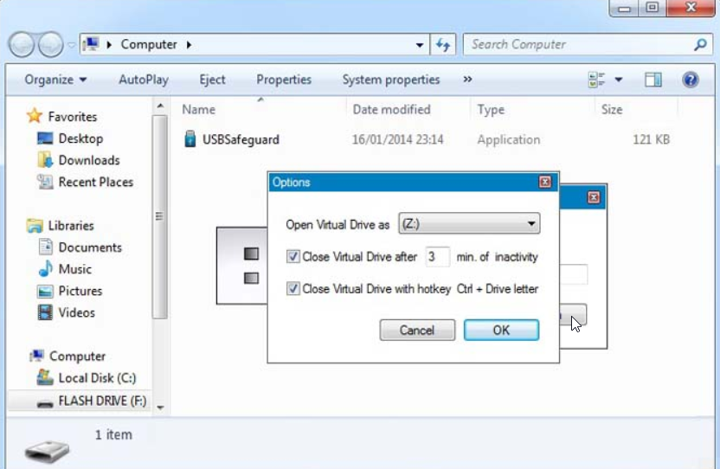Open the Pictures library icon
The height and width of the screenshot is (469, 720).
pyautogui.click(x=45, y=291)
